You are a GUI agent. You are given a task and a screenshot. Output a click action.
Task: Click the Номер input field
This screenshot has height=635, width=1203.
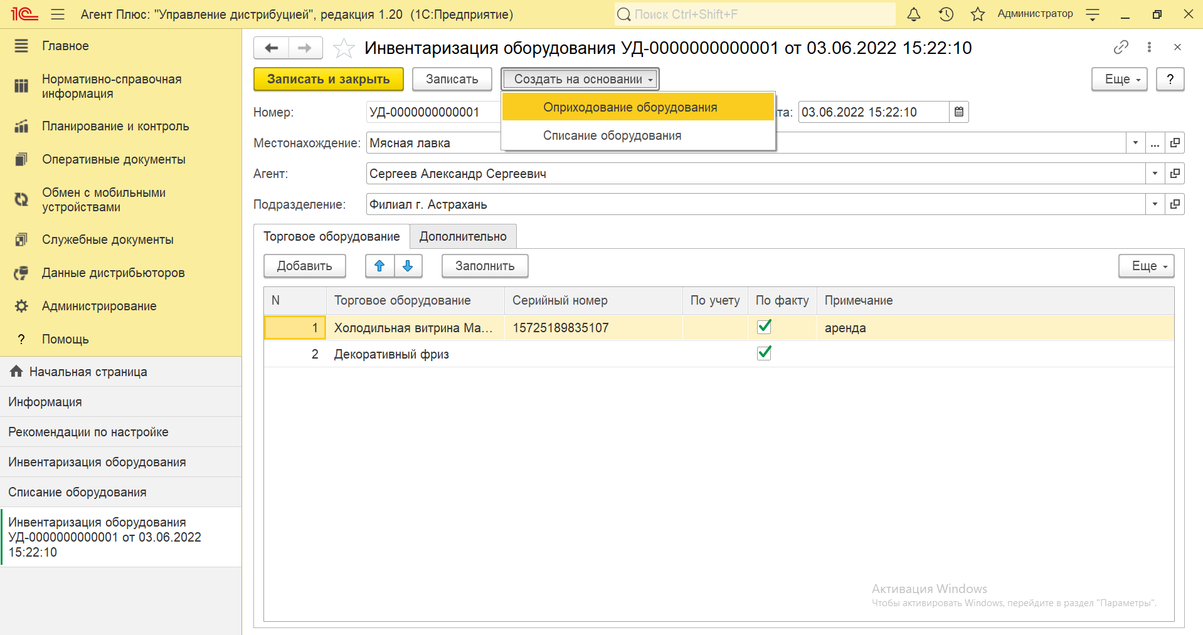(433, 113)
